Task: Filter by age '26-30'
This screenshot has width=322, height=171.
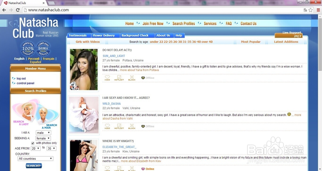Action: 177,42
